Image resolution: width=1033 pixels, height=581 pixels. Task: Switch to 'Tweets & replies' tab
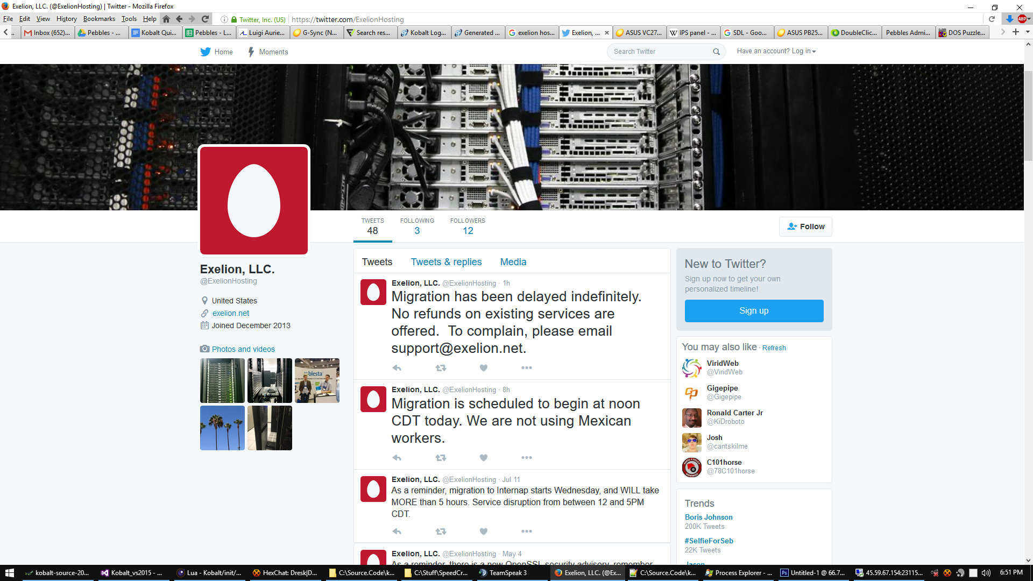click(x=446, y=262)
